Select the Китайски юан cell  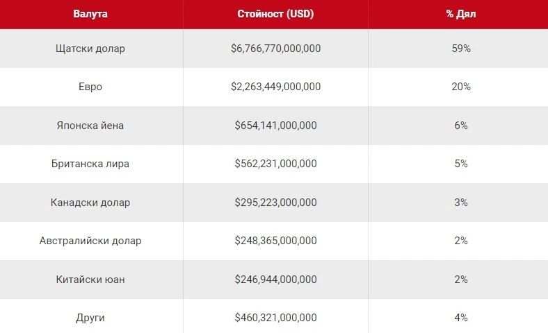click(x=90, y=280)
